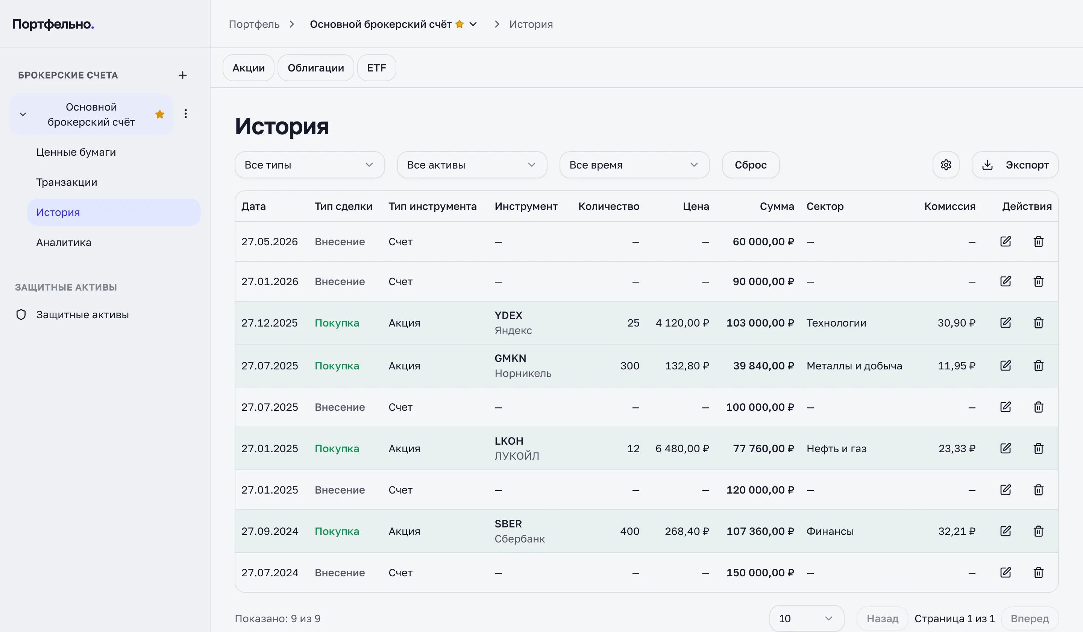Edit the YDEX purchase entry
1083x632 pixels.
(1006, 322)
